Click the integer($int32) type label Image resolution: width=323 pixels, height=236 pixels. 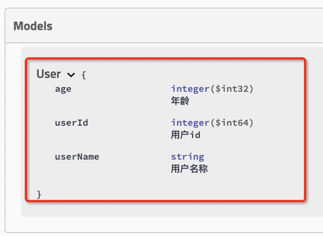pyautogui.click(x=212, y=89)
